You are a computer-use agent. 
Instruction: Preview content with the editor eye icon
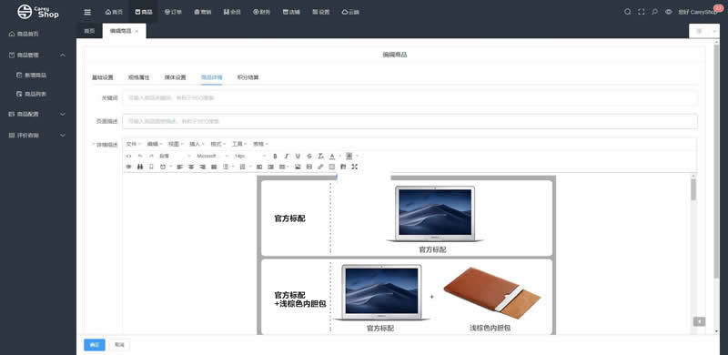click(x=129, y=167)
